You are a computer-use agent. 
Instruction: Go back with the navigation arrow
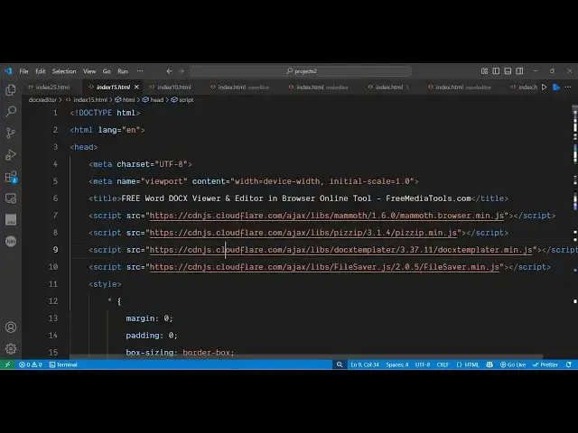[169, 71]
